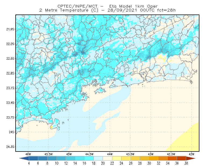215x166 pixels.
Task: Click the 12 to 14 teal swatch
Action: click(x=70, y=158)
